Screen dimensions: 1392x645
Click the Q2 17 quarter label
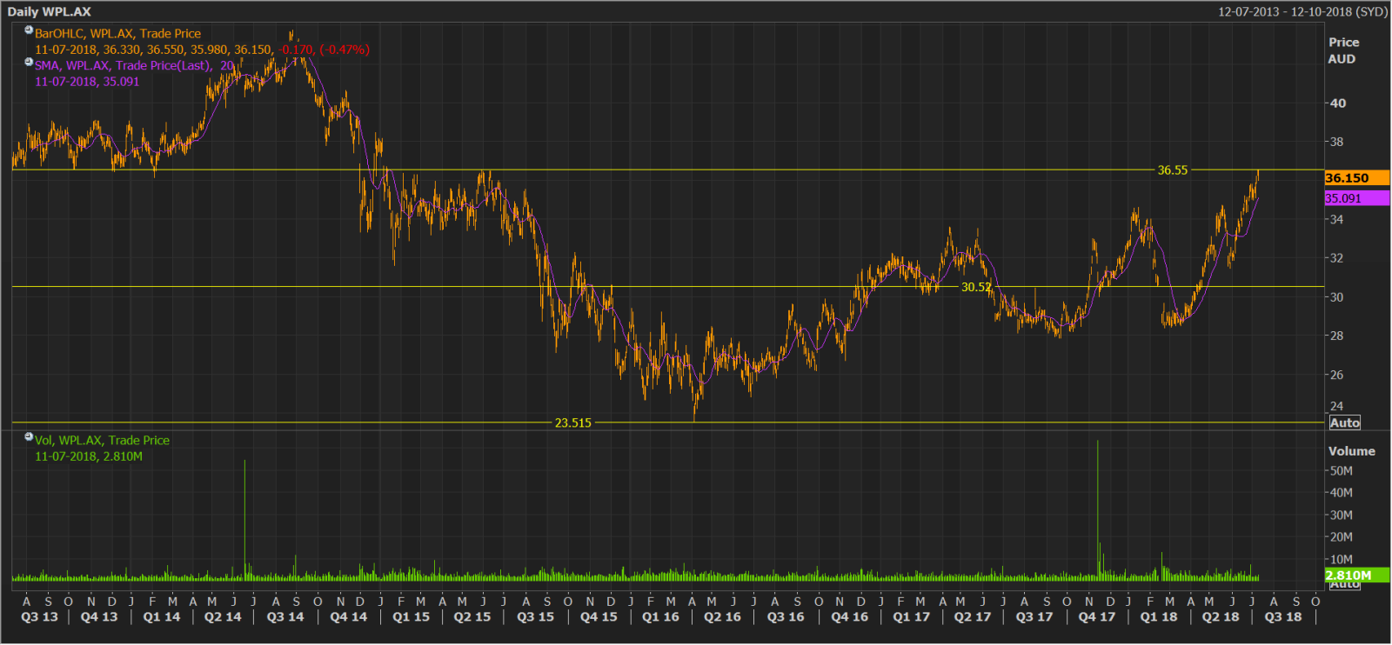973,617
